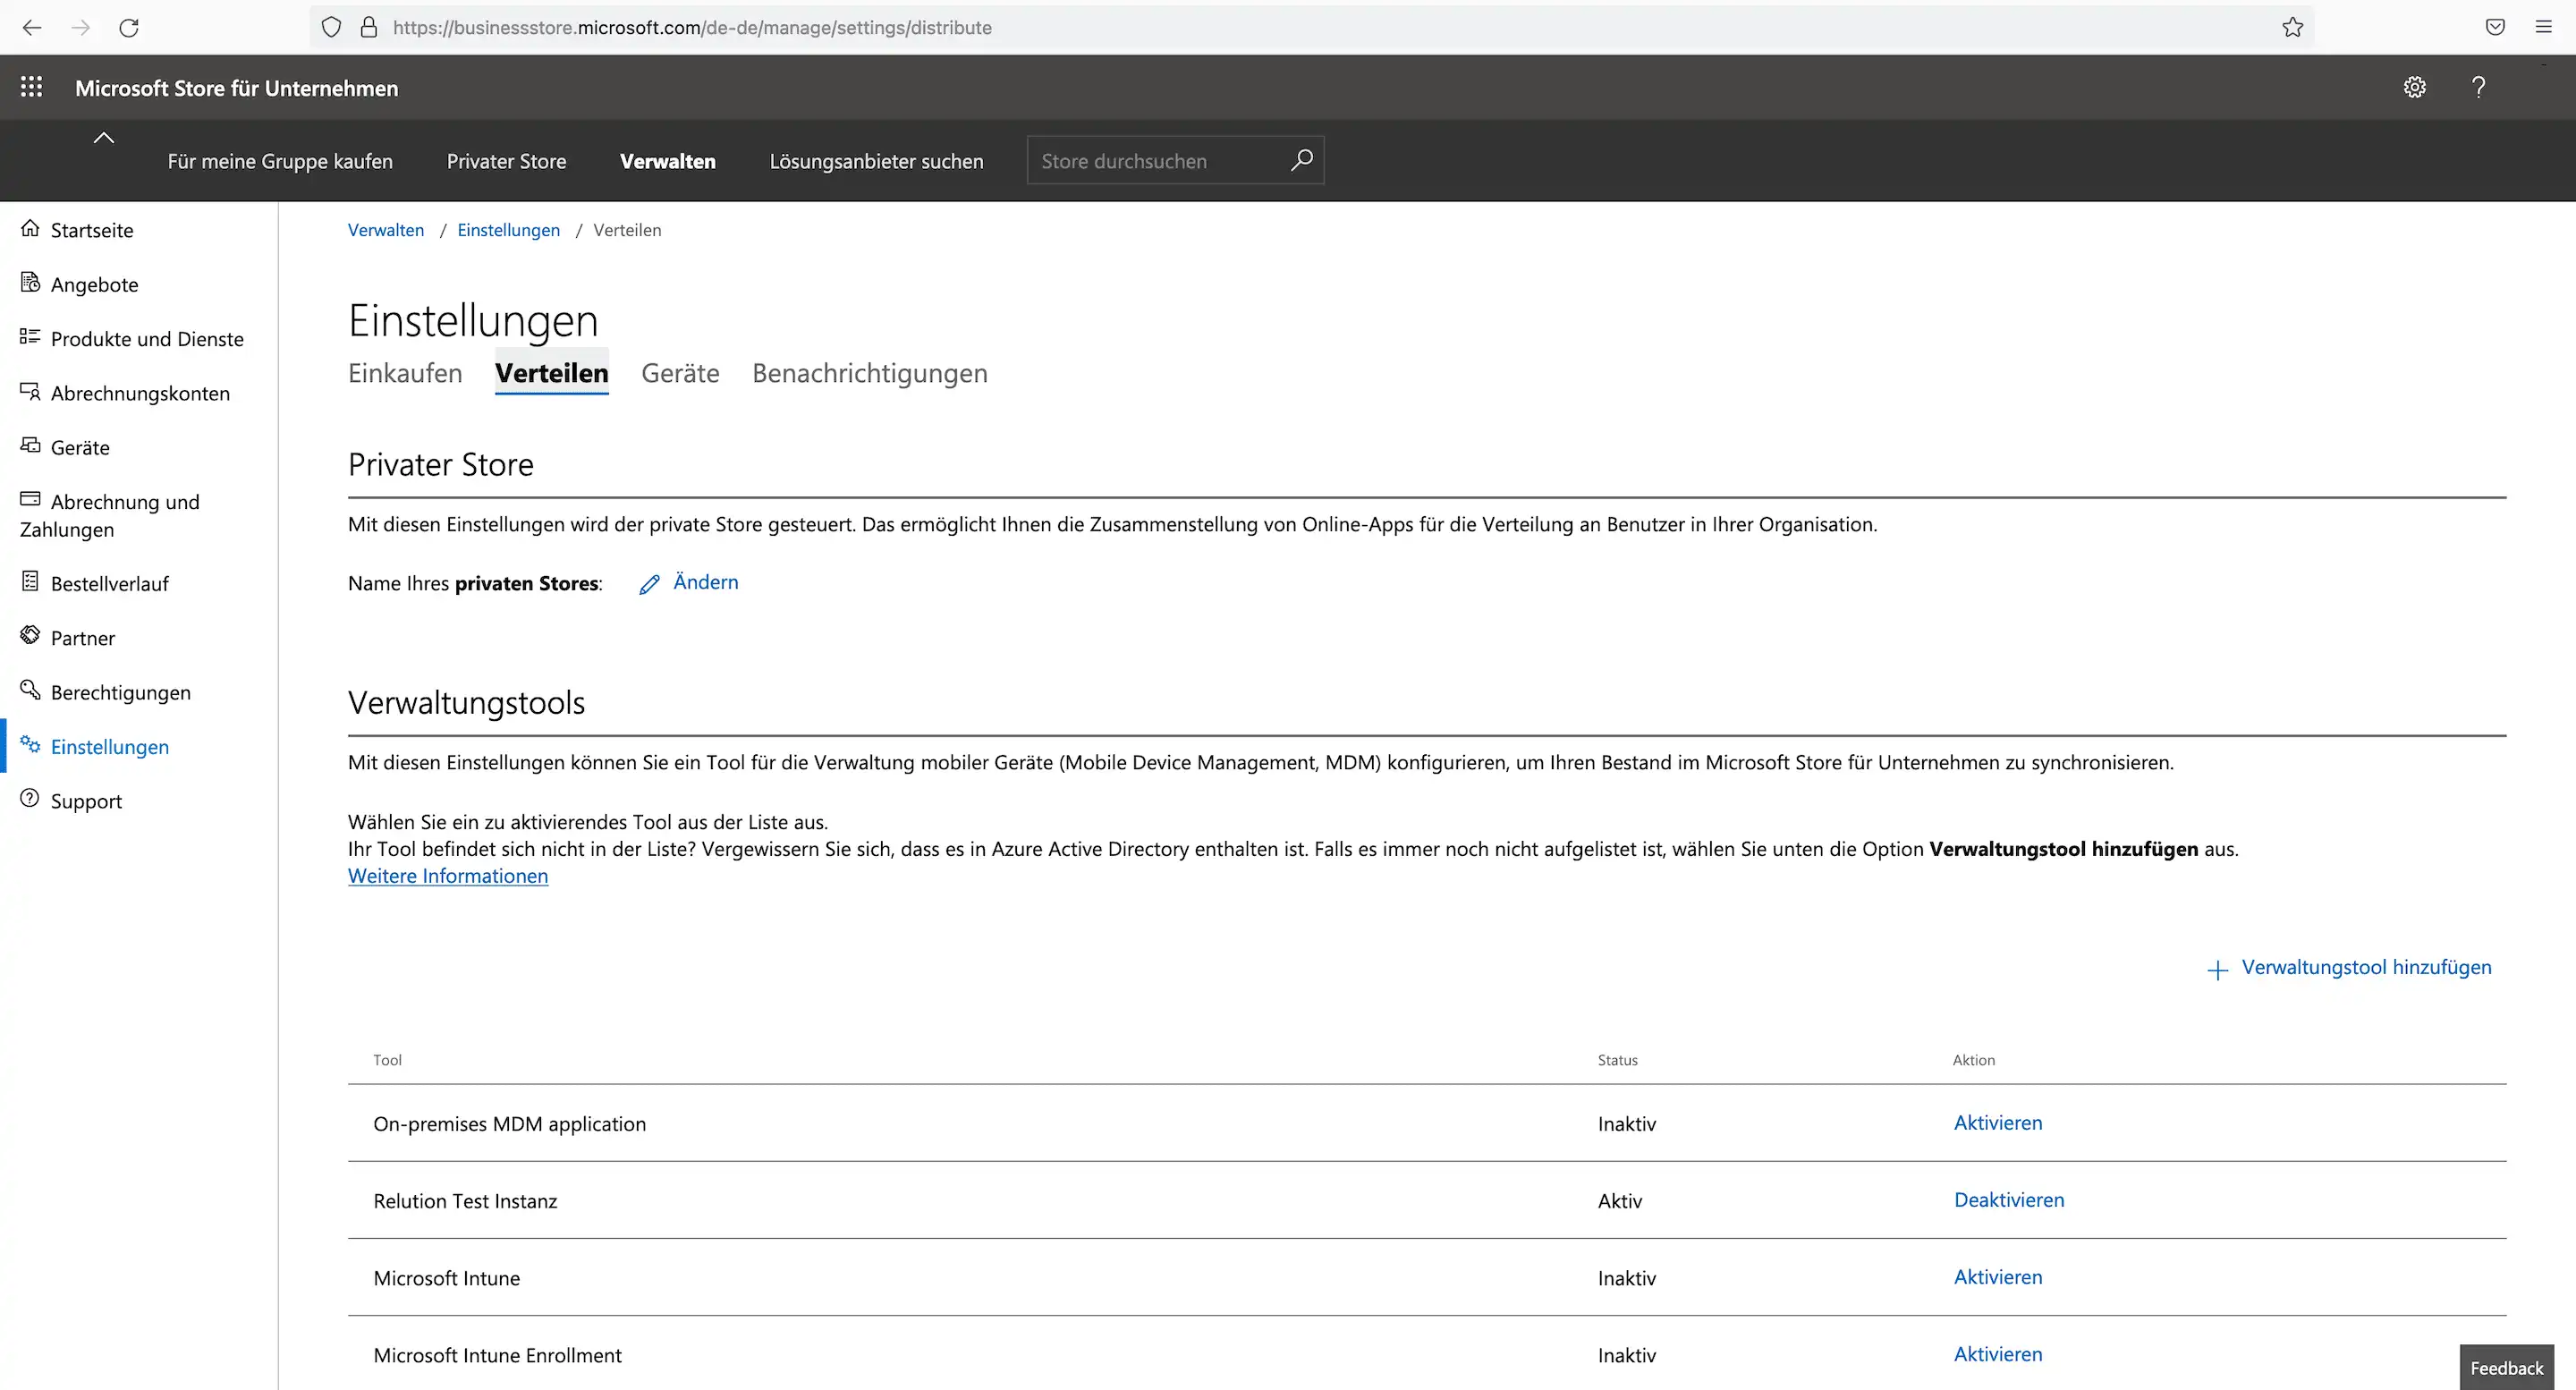The height and width of the screenshot is (1390, 2576).
Task: Open Abrechnungskonten in the sidebar
Action: (x=140, y=393)
